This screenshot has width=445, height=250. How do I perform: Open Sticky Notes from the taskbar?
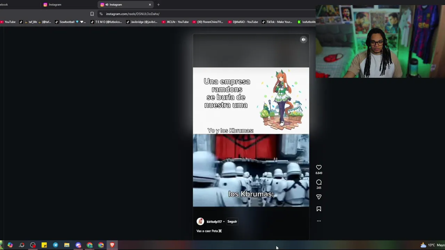tap(44, 245)
